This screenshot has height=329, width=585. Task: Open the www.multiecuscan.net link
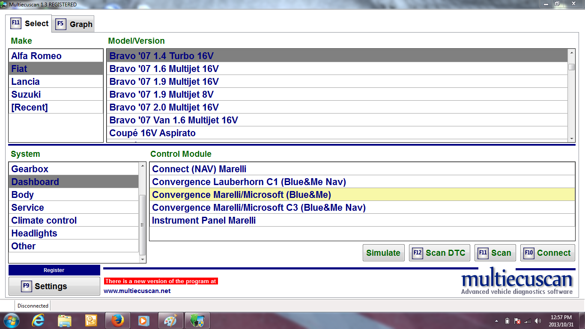pos(137,291)
